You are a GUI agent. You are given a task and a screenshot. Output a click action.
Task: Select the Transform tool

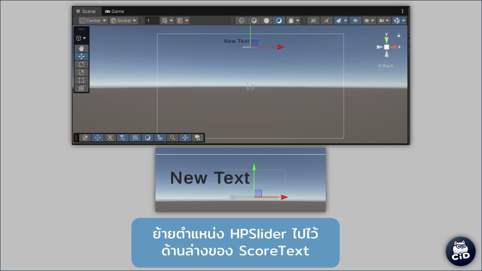(x=81, y=88)
